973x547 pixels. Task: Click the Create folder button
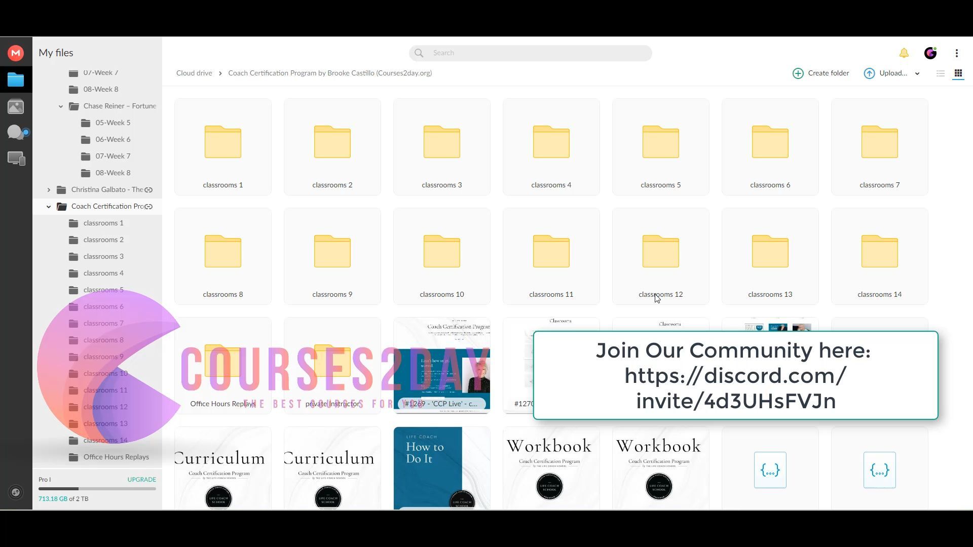pyautogui.click(x=821, y=73)
